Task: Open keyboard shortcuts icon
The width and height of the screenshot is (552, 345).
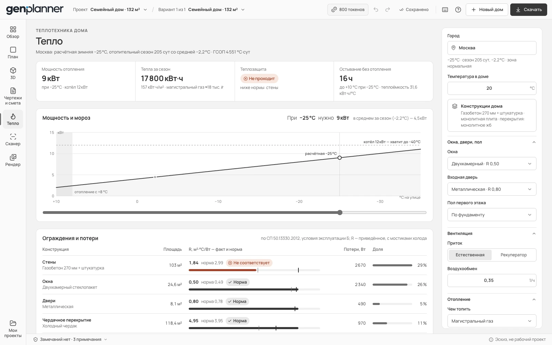Action: point(445,10)
